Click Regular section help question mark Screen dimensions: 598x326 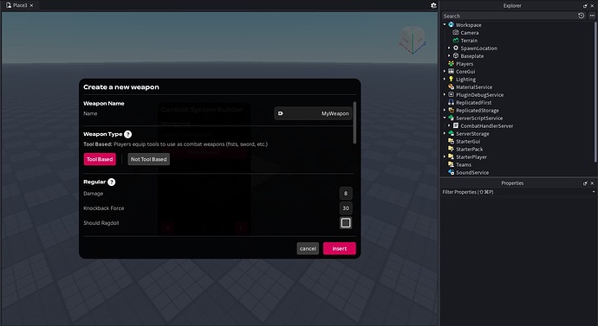click(111, 182)
